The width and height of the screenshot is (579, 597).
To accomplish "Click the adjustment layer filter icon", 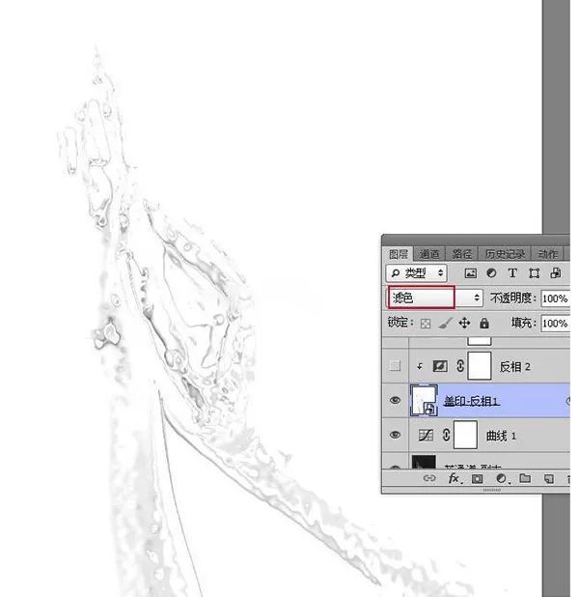I will pos(490,274).
